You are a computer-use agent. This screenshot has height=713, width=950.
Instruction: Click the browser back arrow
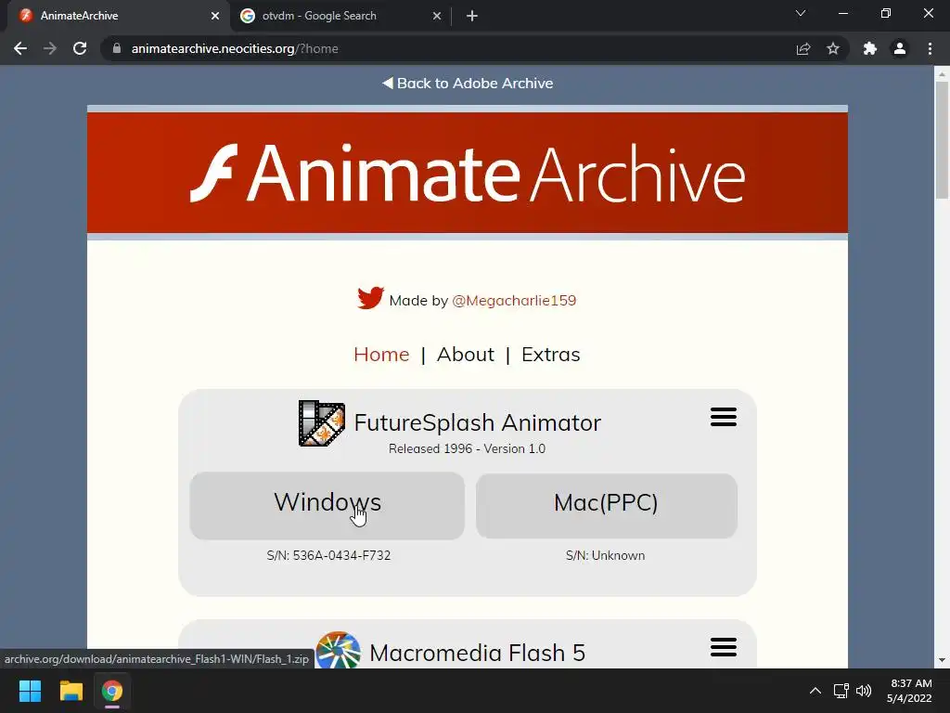click(20, 48)
